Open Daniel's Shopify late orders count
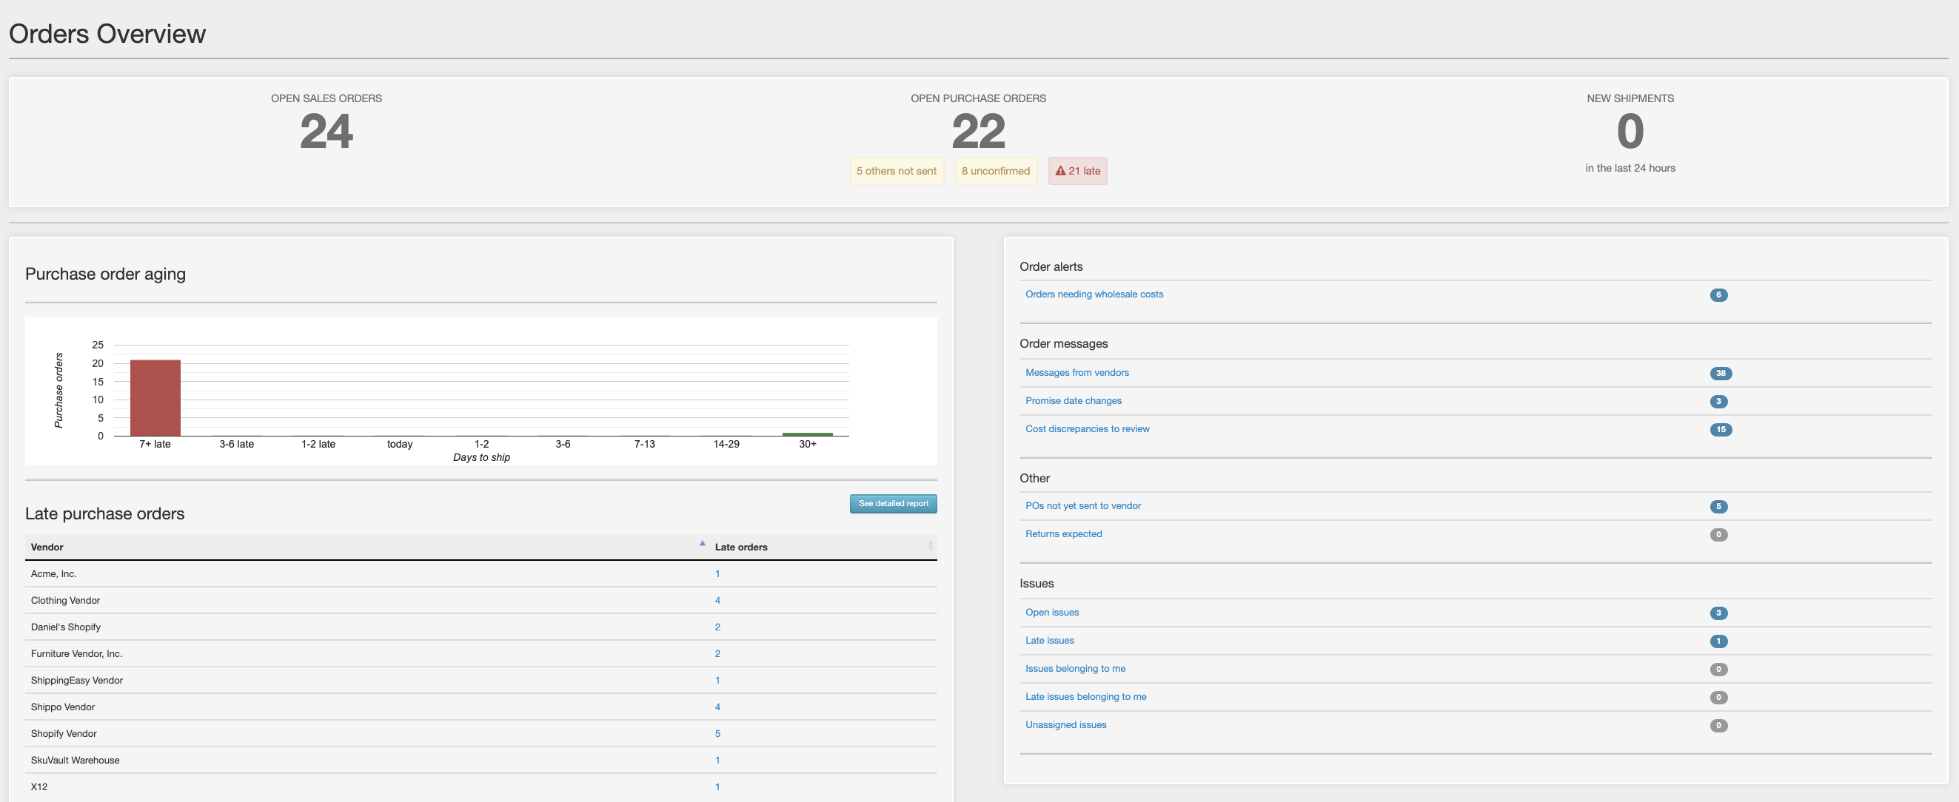Image resolution: width=1959 pixels, height=802 pixels. [717, 627]
